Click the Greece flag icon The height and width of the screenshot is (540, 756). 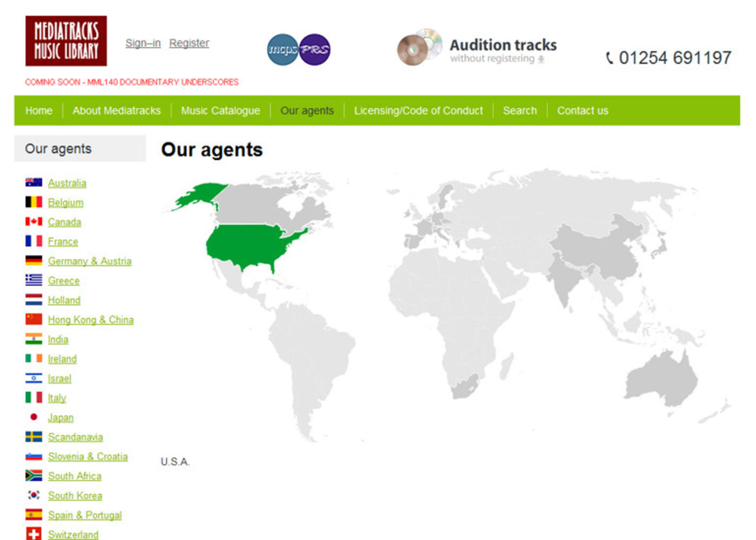(33, 280)
